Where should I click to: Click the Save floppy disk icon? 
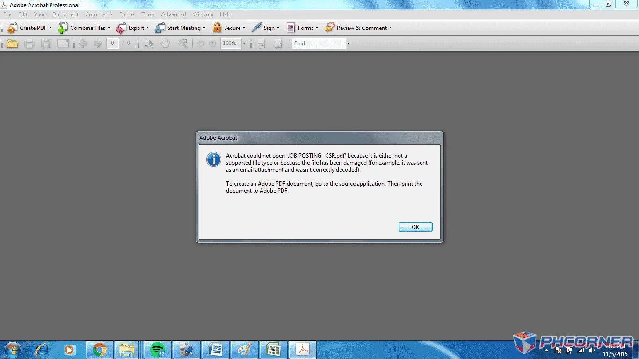click(46, 43)
